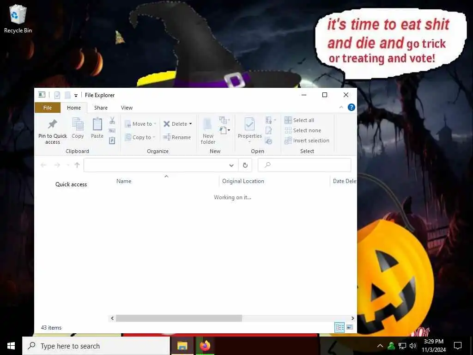Click the New folder icon
The width and height of the screenshot is (473, 355).
tap(208, 124)
